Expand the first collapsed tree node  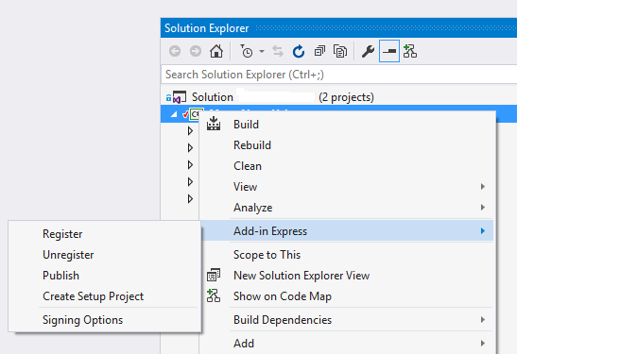tap(190, 131)
